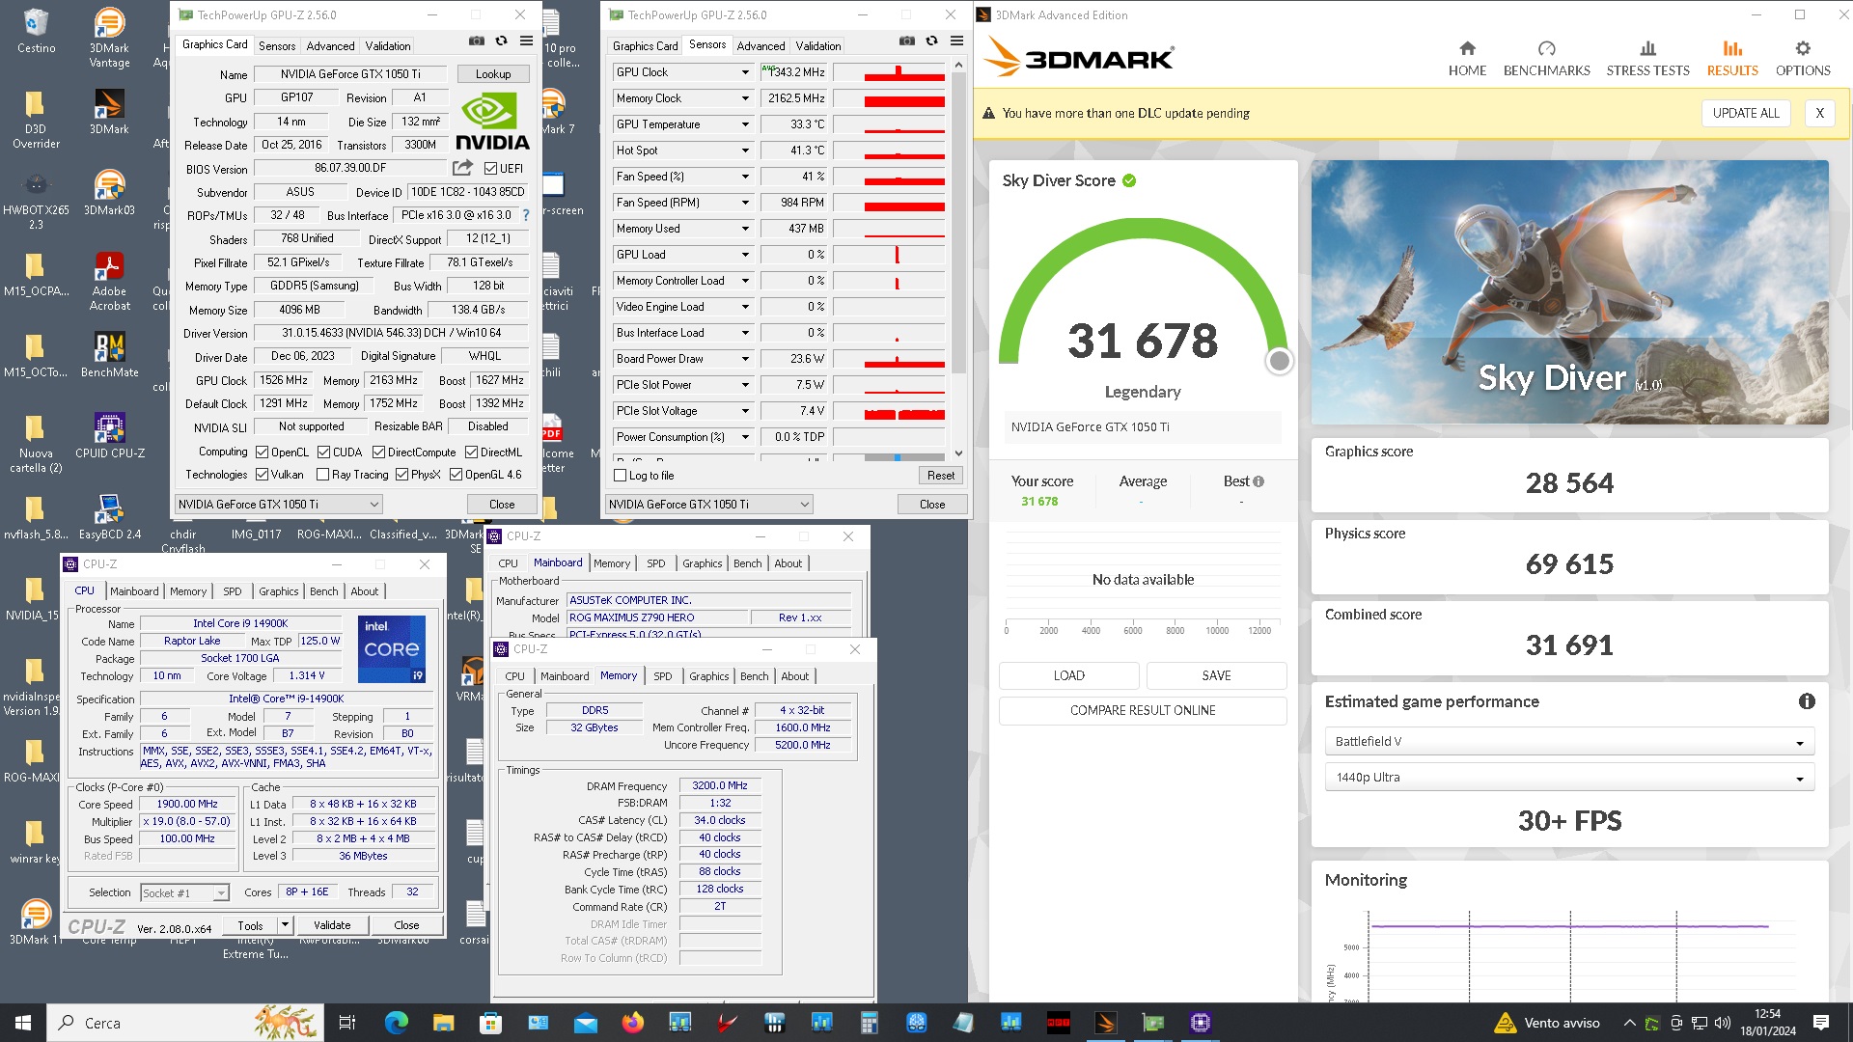This screenshot has width=1853, height=1042.
Task: Toggle the DirectCompute checkbox
Action: pos(378,452)
